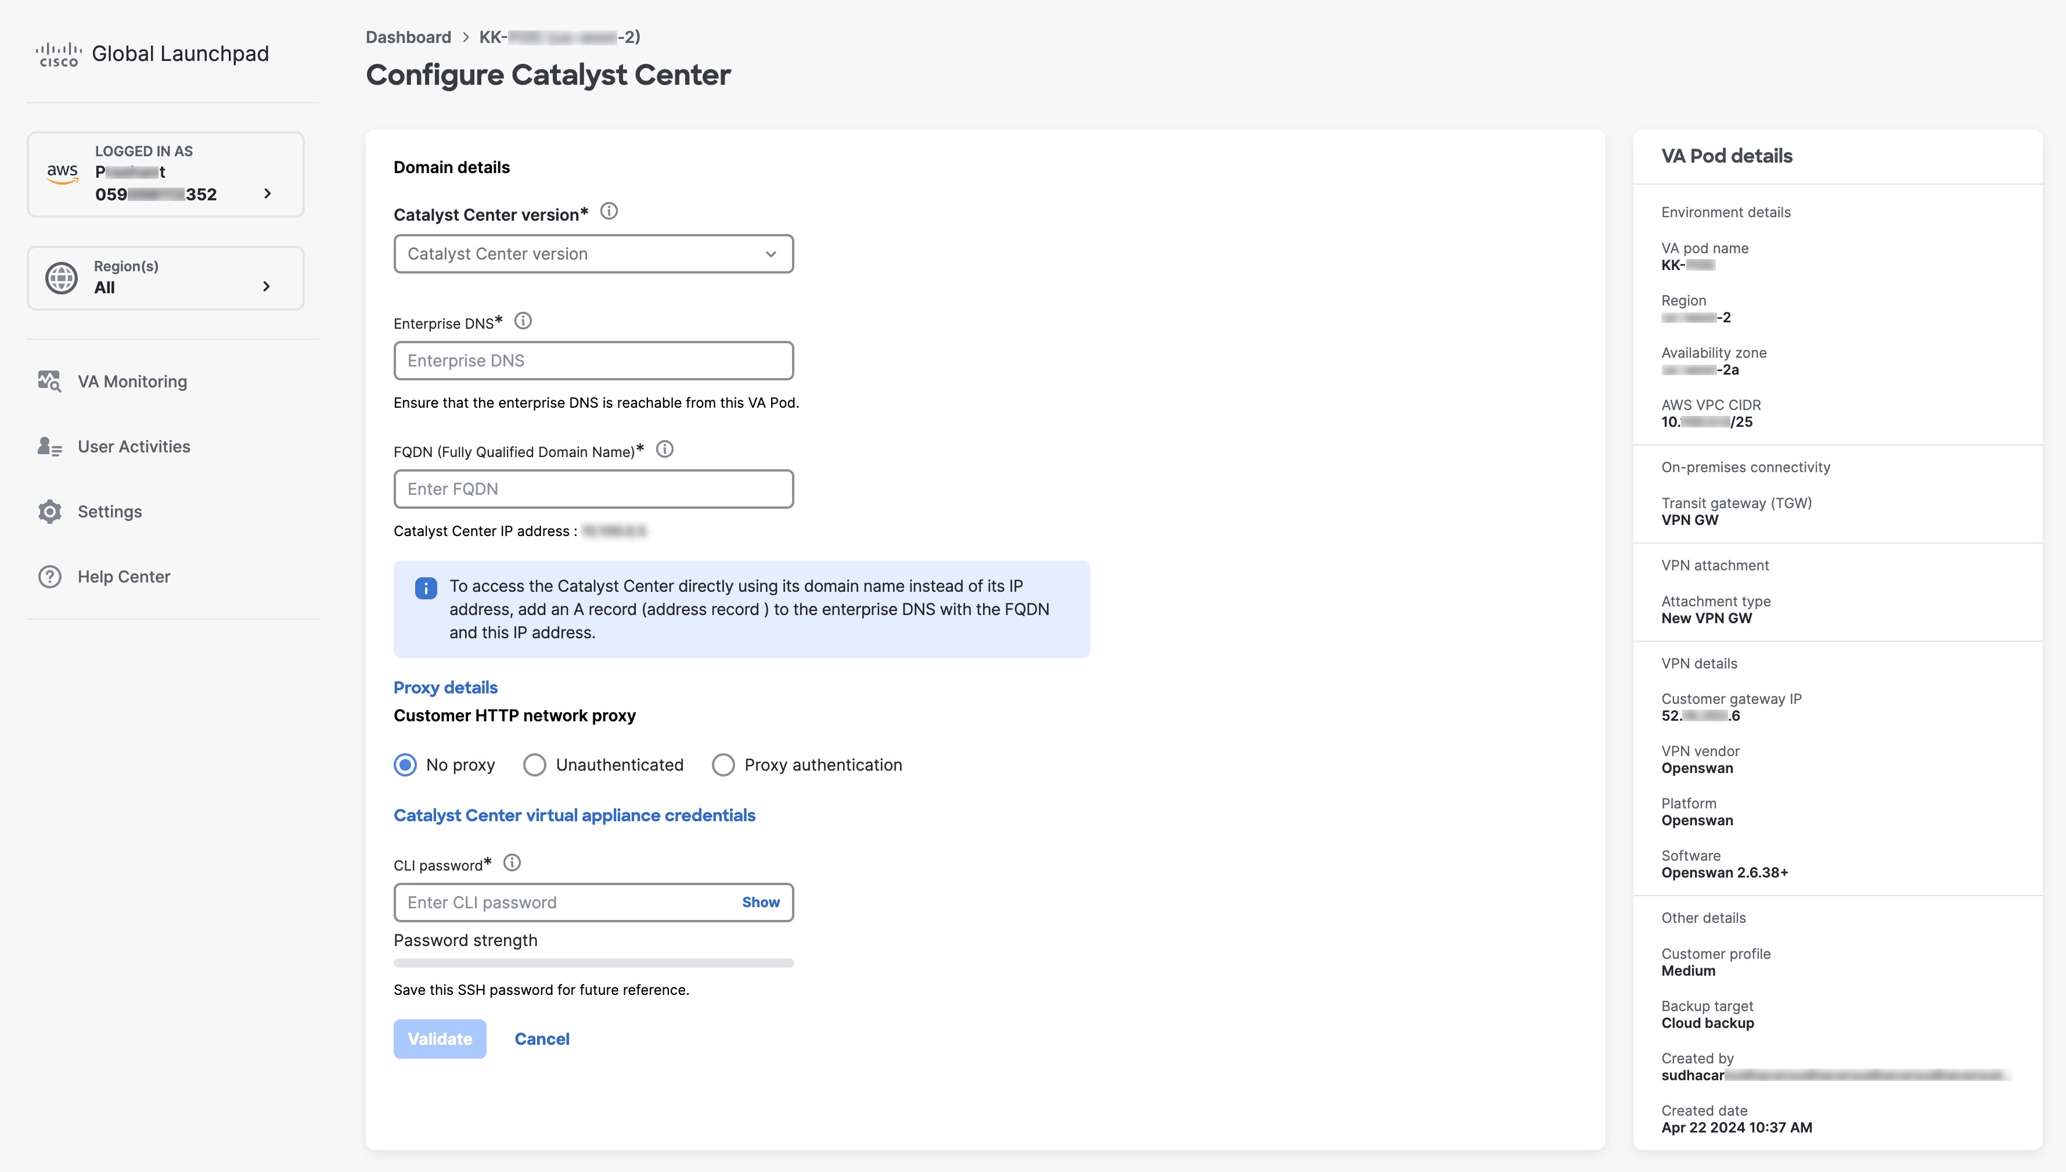Screen dimensions: 2066x1172
Task: Open Help Center in the sidebar
Action: tap(124, 577)
